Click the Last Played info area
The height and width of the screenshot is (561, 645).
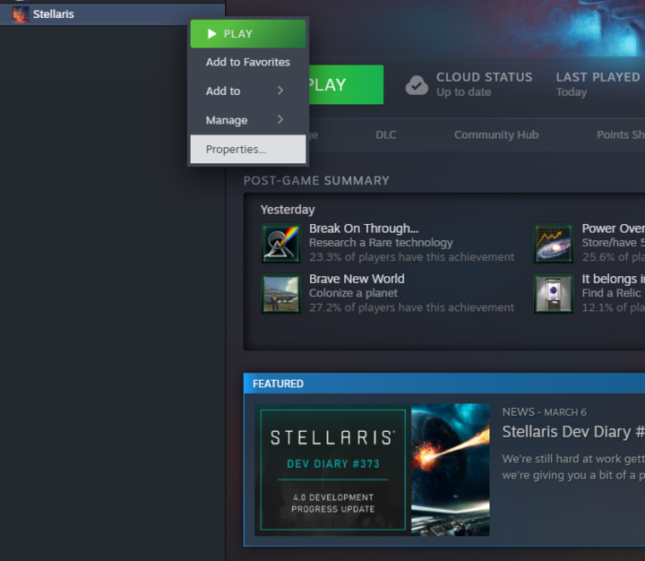[x=598, y=84]
